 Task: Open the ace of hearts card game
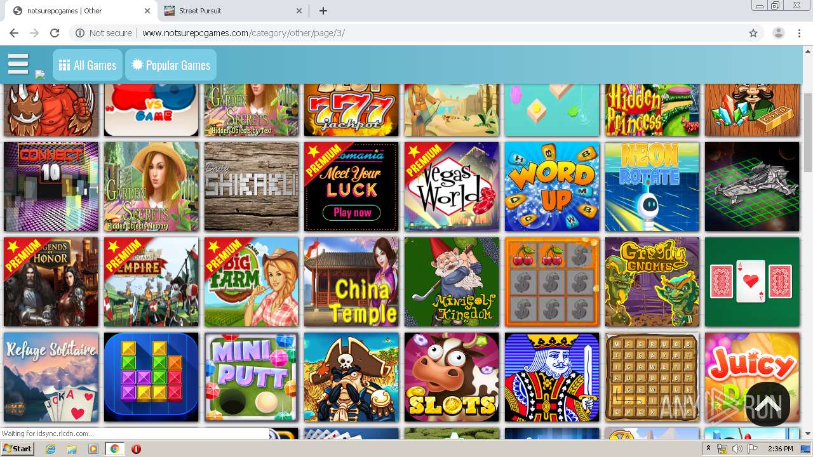(752, 282)
